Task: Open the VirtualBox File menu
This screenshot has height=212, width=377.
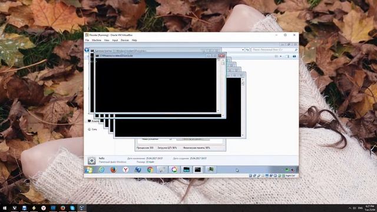Action: pos(87,40)
